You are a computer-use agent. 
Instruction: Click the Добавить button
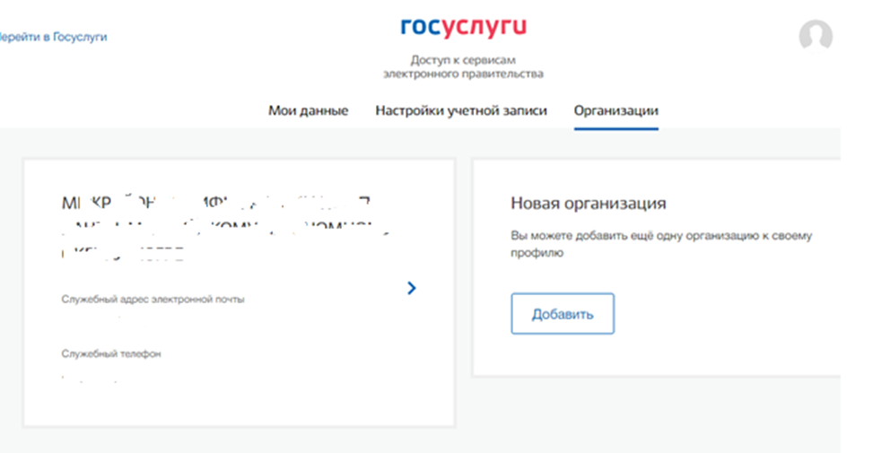(x=563, y=314)
